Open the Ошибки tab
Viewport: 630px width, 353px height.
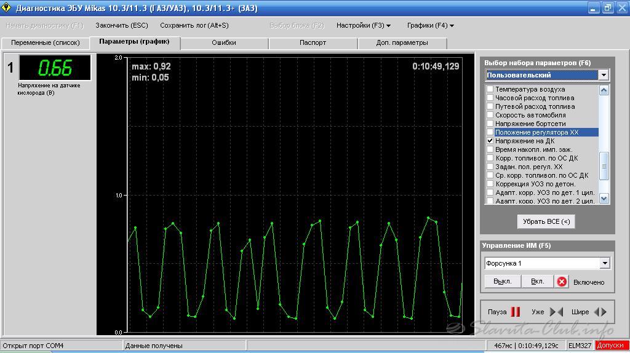224,42
